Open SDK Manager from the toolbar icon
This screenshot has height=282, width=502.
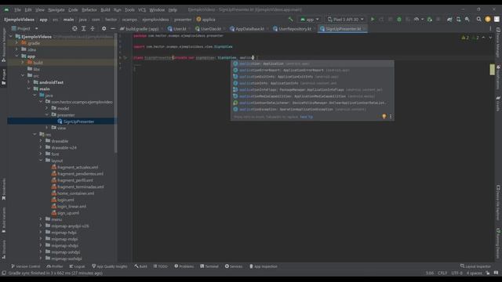click(467, 19)
